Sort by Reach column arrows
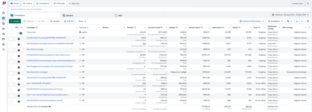Image resolution: width=312 pixels, height=112 pixels. tap(239, 27)
